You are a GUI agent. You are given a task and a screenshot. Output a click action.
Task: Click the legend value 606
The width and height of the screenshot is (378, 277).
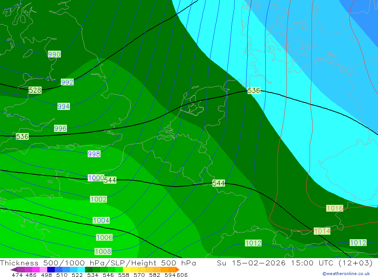point(182,275)
